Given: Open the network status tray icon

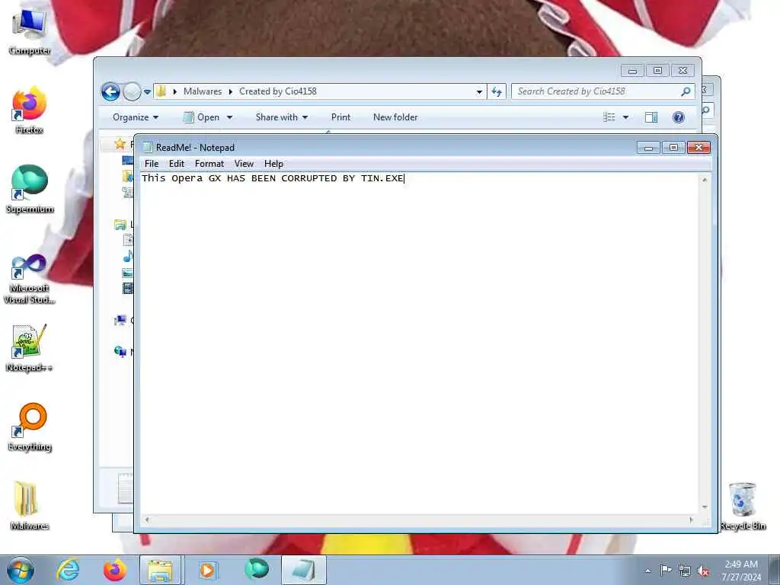Looking at the screenshot, I should click(x=685, y=571).
